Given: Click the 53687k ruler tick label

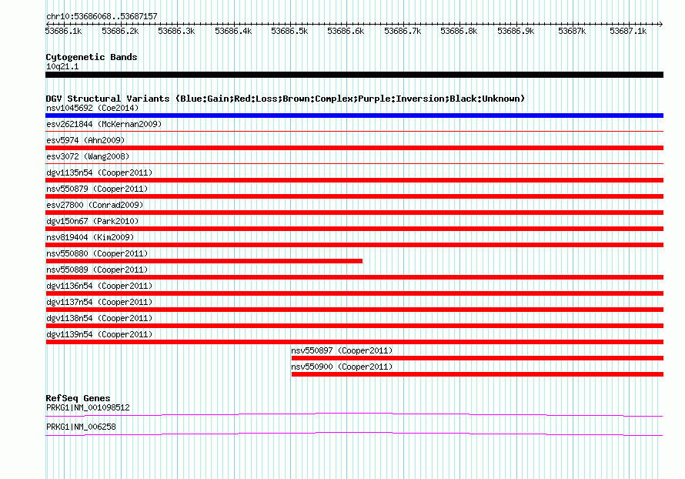Looking at the screenshot, I should click(x=573, y=31).
